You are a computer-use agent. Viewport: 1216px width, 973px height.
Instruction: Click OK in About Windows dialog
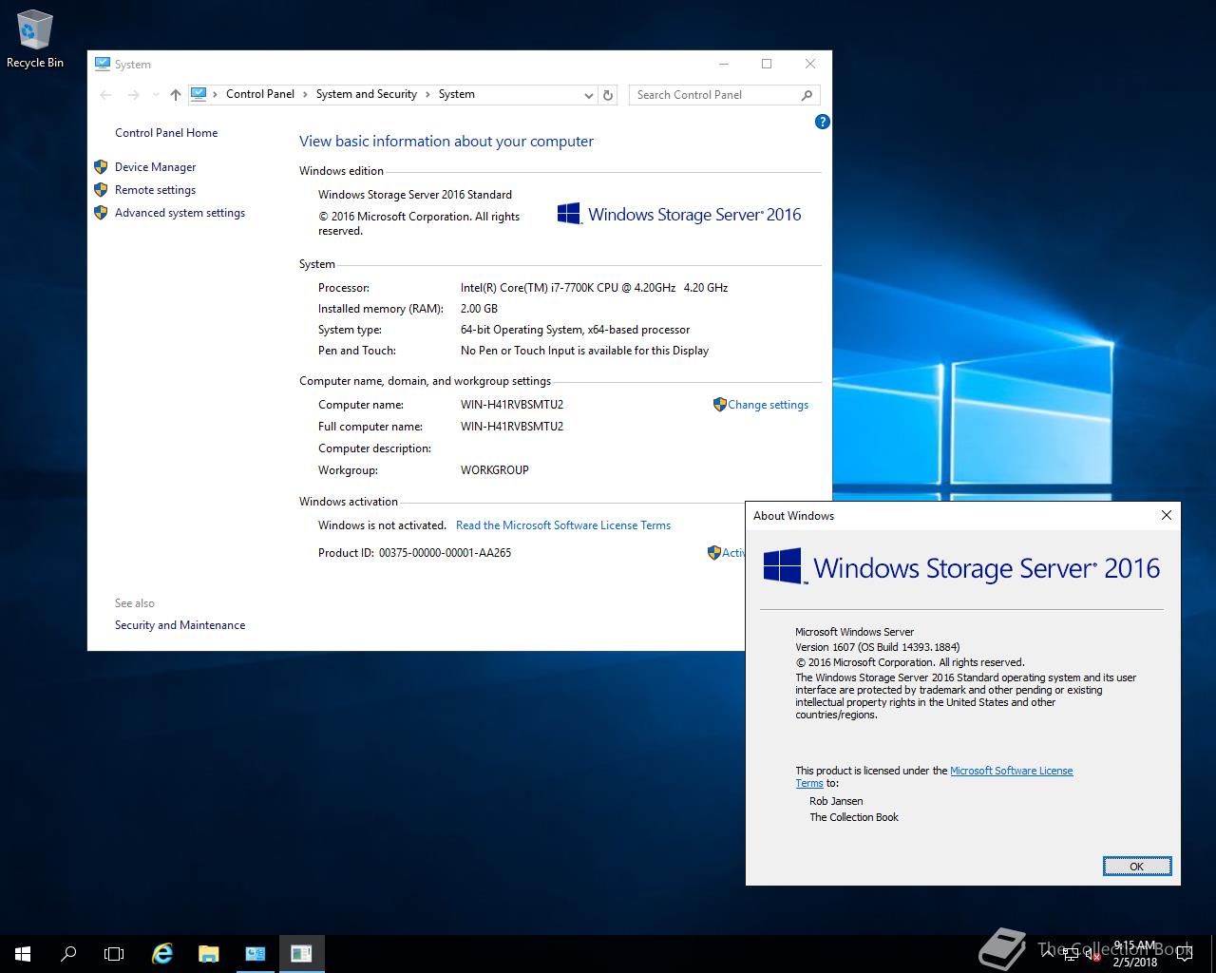coord(1137,867)
